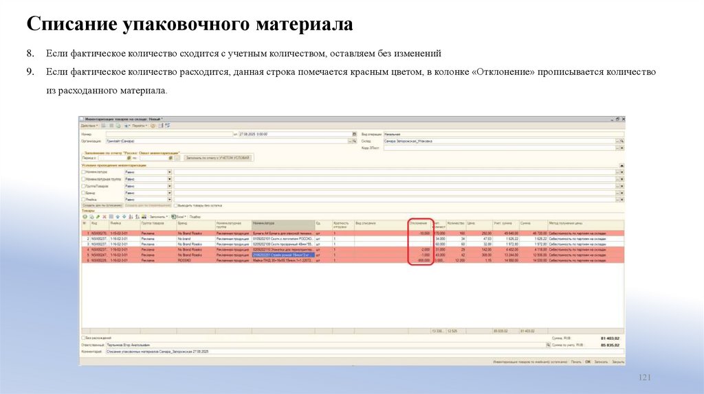
Task: Open Организация selection with ellipsis button
Action: pos(350,141)
